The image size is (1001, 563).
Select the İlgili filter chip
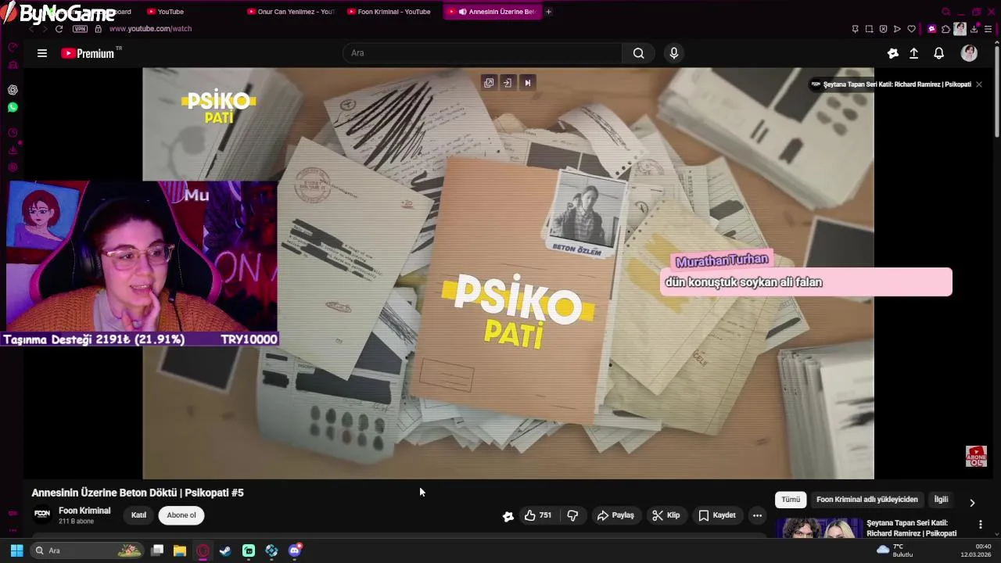tap(941, 500)
